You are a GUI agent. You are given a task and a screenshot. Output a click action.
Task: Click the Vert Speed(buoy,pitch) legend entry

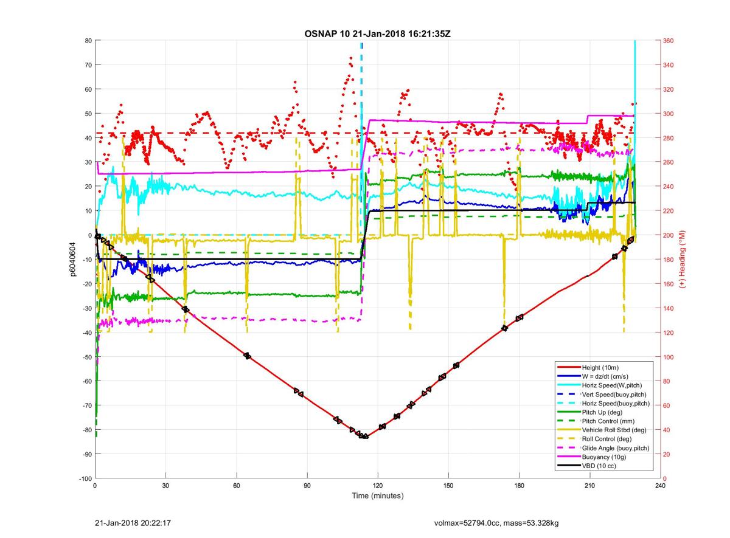click(x=614, y=395)
